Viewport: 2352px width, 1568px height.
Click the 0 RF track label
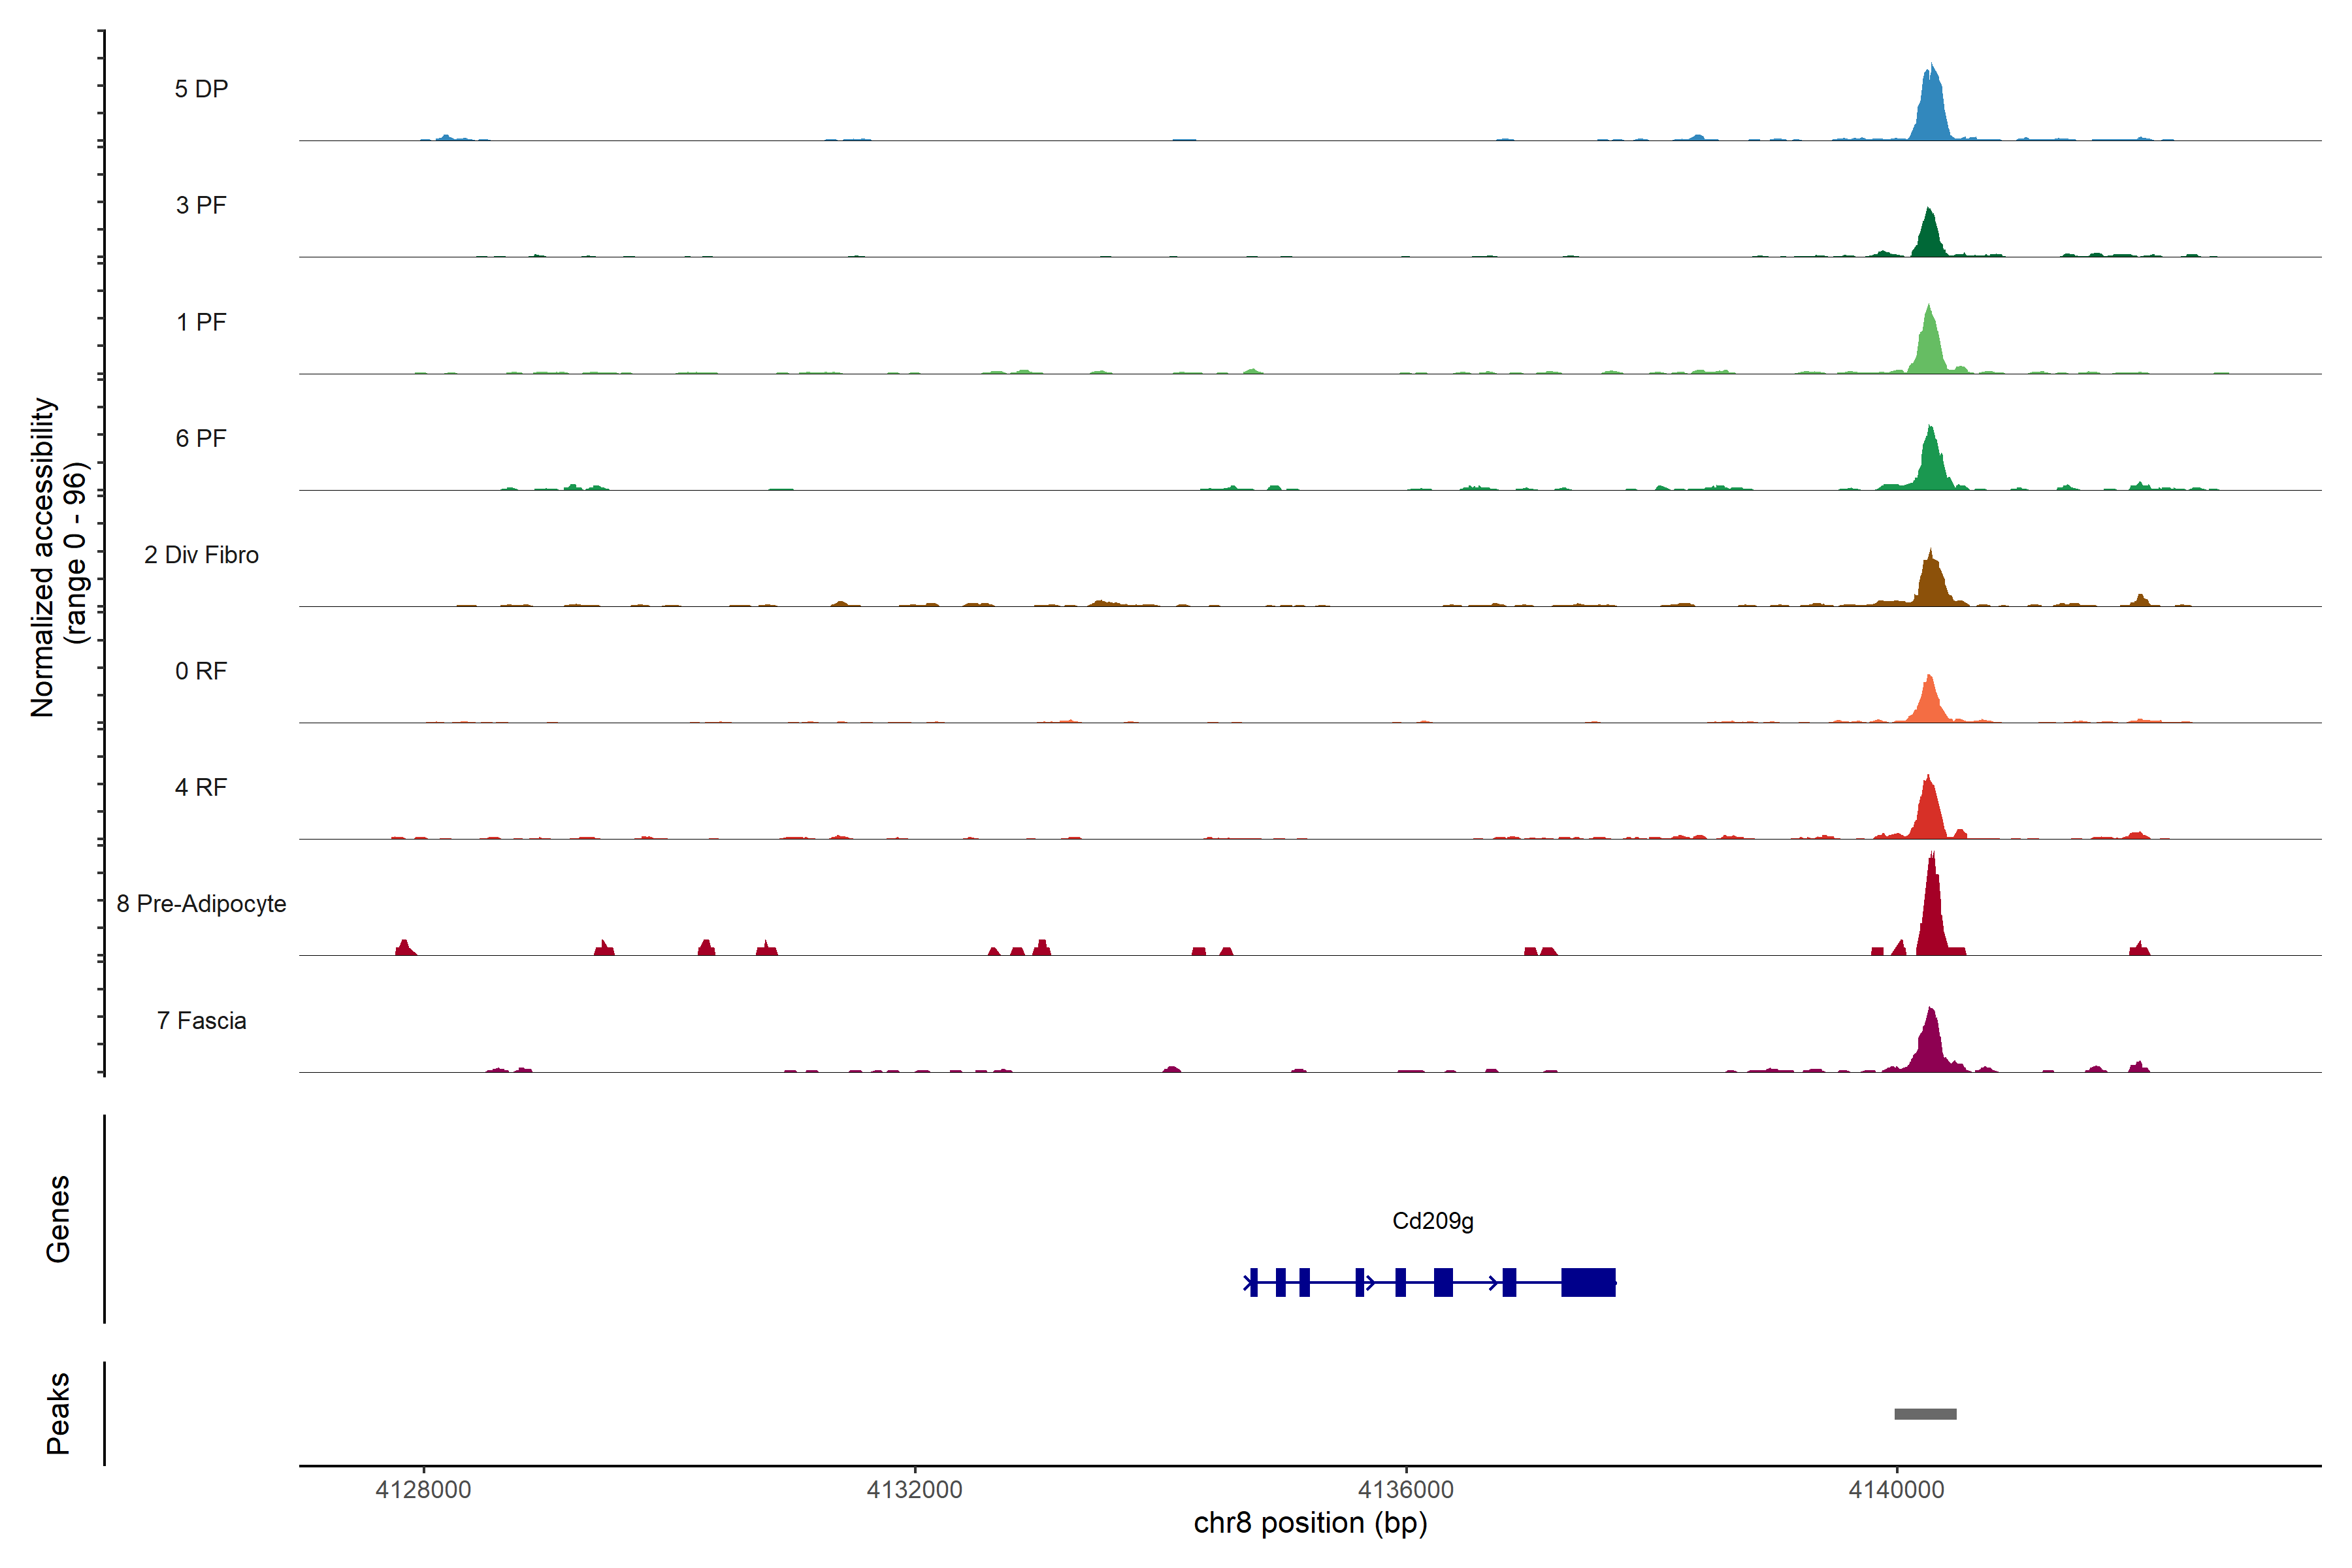click(201, 671)
